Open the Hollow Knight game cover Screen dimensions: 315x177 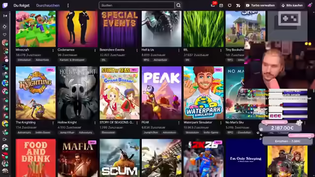click(x=78, y=93)
